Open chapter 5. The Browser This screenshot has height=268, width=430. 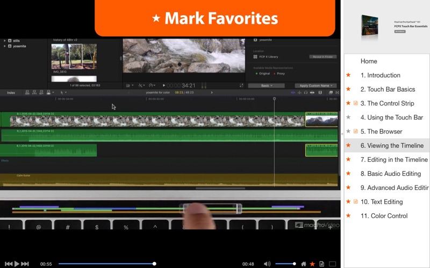[x=382, y=131]
